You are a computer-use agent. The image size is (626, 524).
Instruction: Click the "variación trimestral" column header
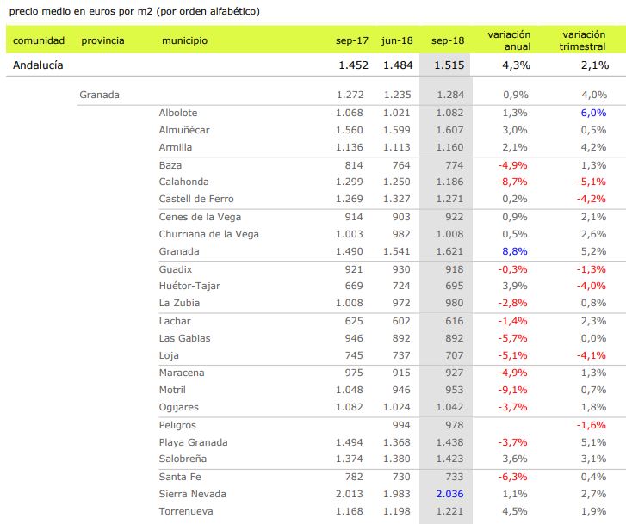(x=583, y=40)
